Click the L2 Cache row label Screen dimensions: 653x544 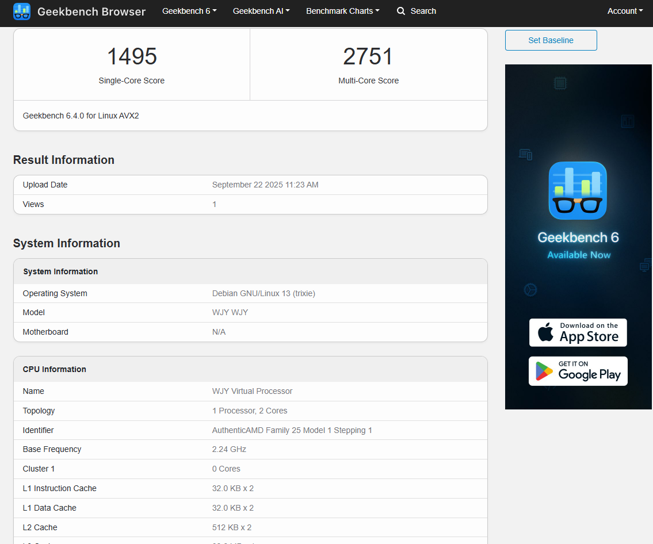(40, 528)
